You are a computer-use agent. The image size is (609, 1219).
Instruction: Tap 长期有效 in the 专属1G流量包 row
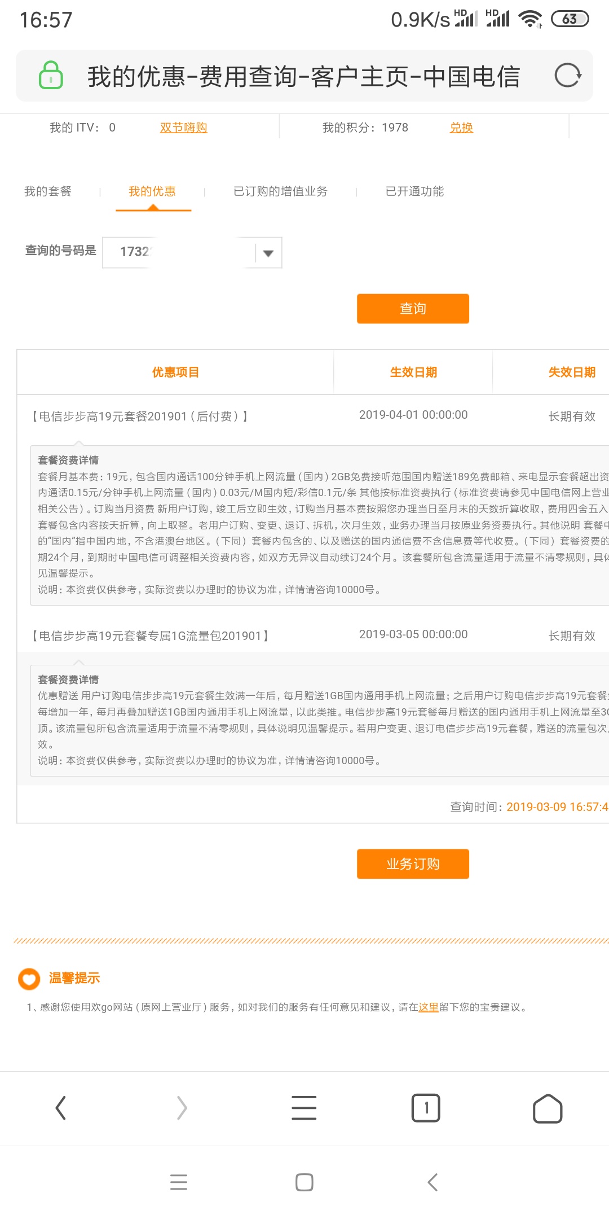click(572, 636)
